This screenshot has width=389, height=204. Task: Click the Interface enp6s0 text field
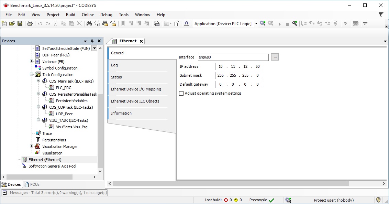click(233, 57)
